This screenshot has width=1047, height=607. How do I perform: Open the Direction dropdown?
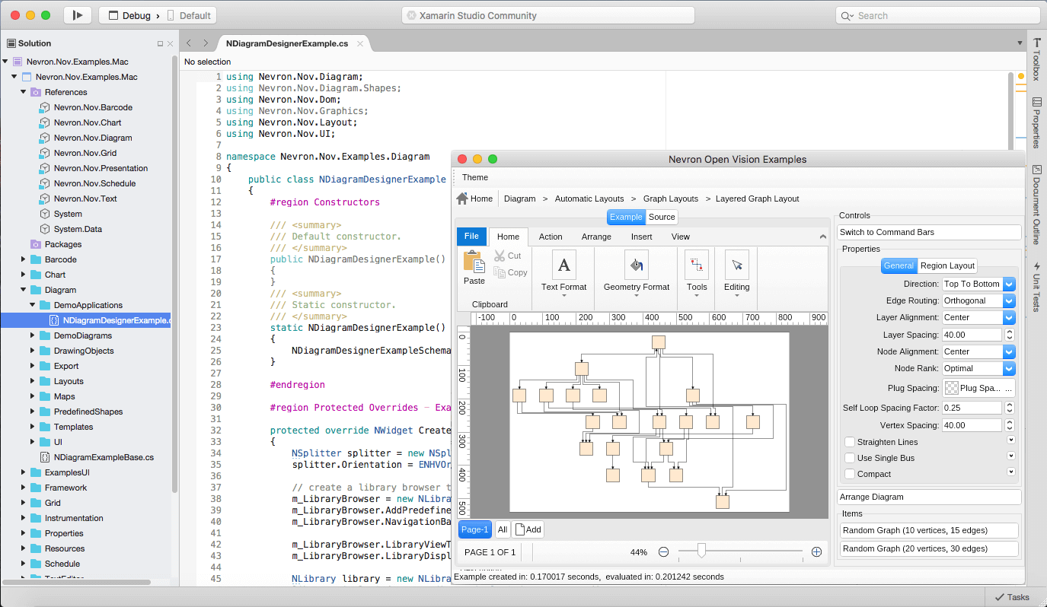click(1009, 284)
